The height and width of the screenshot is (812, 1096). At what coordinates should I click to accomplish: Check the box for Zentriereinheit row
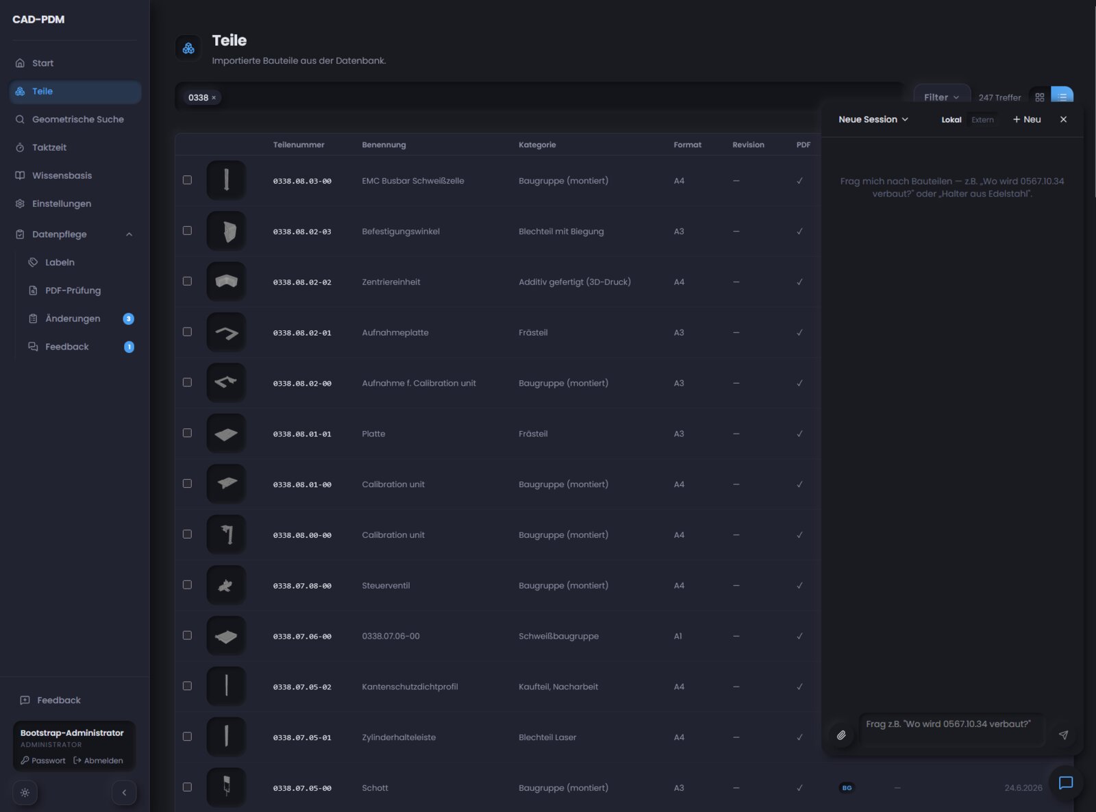[x=187, y=282]
